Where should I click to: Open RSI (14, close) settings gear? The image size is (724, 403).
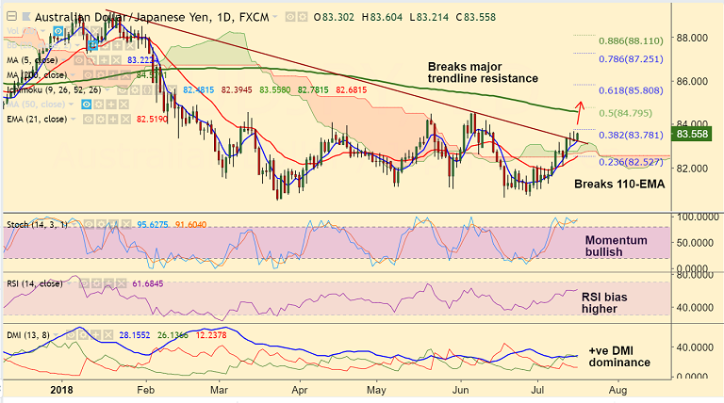click(96, 283)
